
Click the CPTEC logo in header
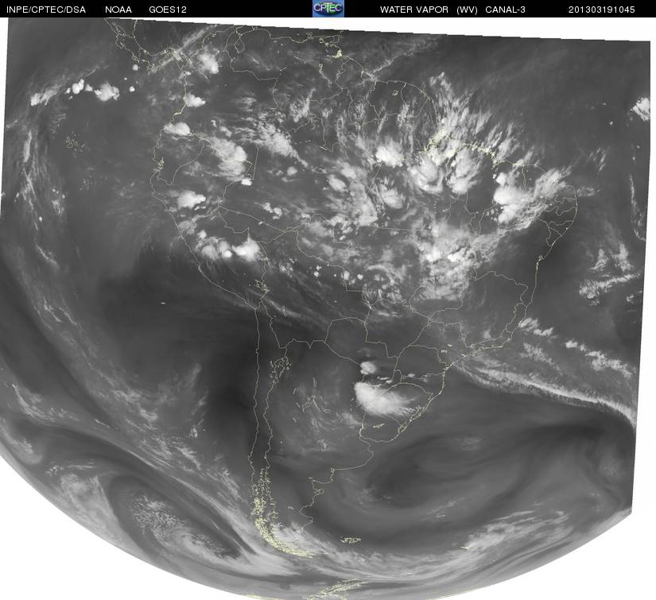click(328, 9)
